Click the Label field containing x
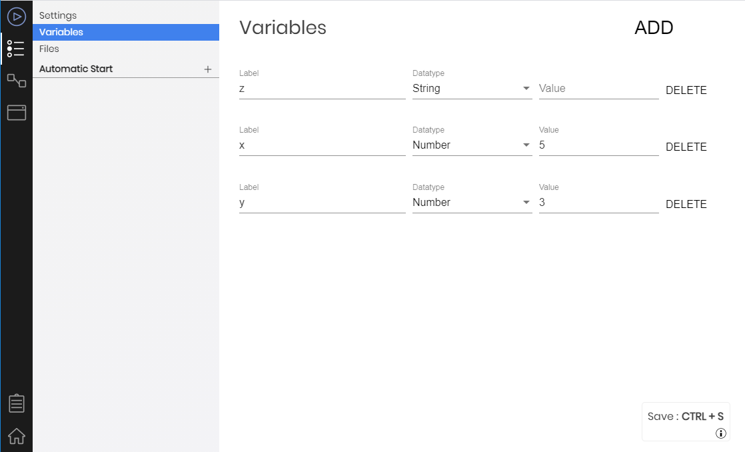 (322, 145)
